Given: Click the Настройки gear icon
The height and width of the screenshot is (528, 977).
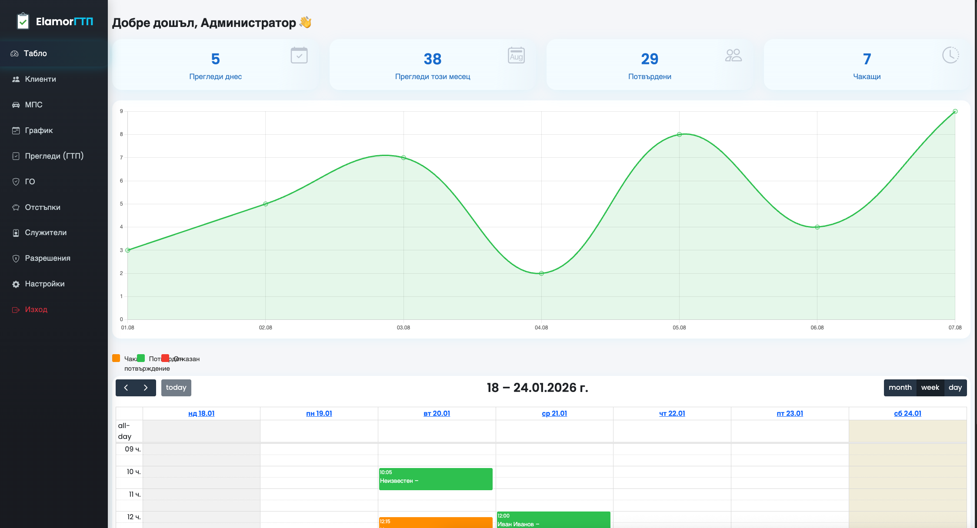Looking at the screenshot, I should point(16,284).
